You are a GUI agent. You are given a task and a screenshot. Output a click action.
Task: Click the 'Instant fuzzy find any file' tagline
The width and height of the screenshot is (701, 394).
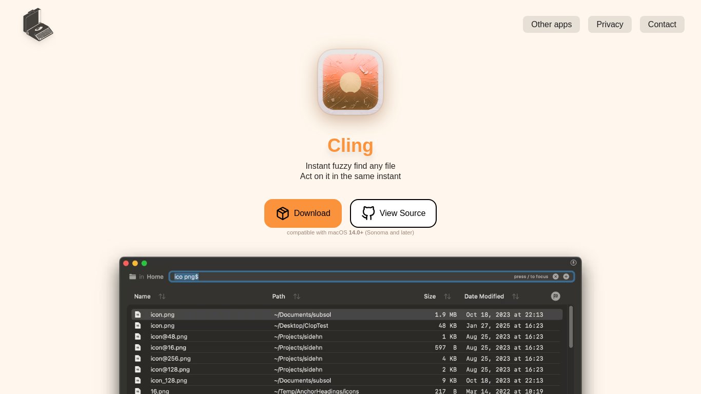350,166
